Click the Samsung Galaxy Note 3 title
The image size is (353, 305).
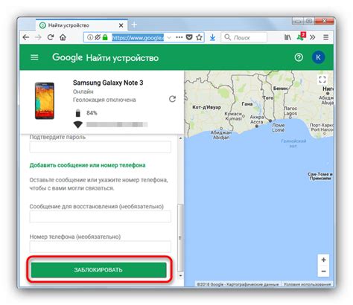[x=108, y=83]
